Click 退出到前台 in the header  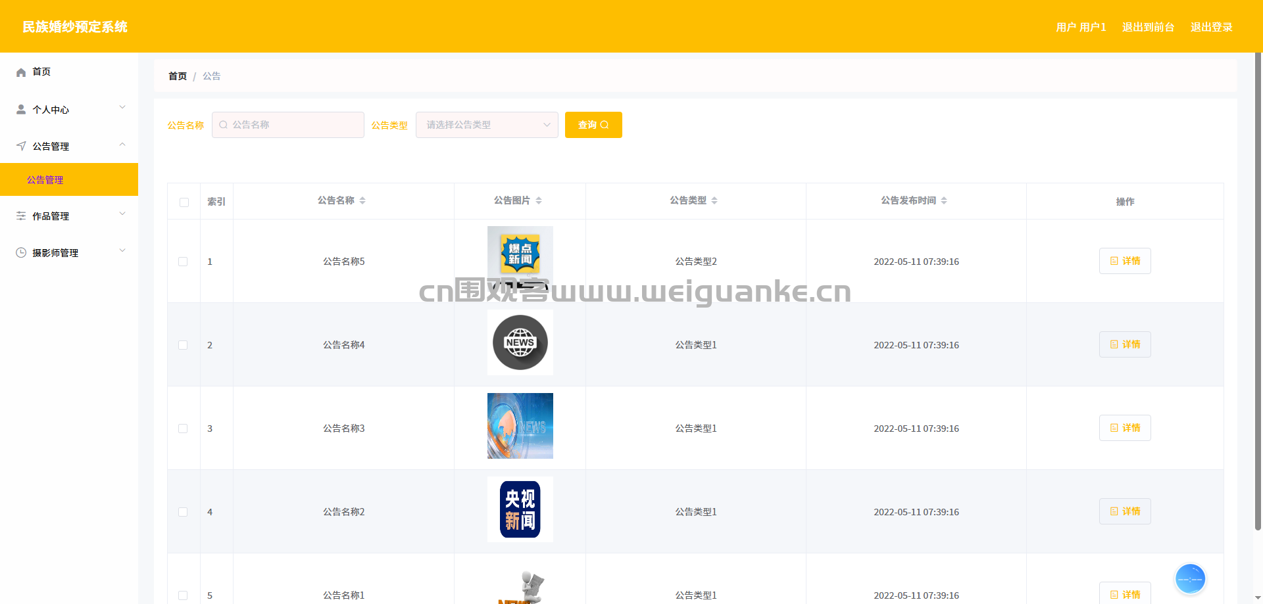tap(1148, 27)
